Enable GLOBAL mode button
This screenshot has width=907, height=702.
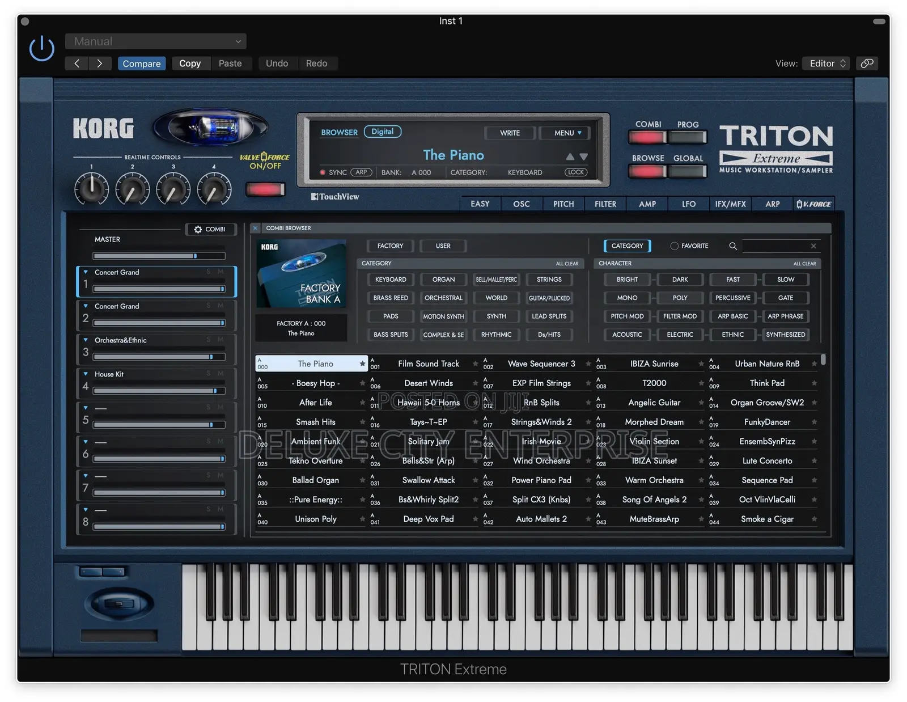coord(688,171)
